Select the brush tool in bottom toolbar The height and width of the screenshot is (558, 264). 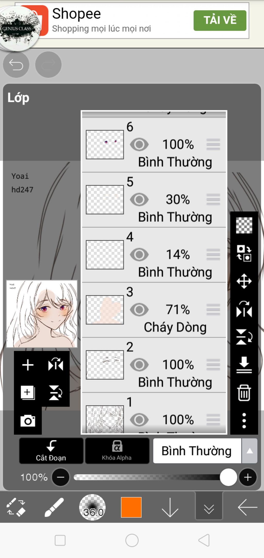54,507
